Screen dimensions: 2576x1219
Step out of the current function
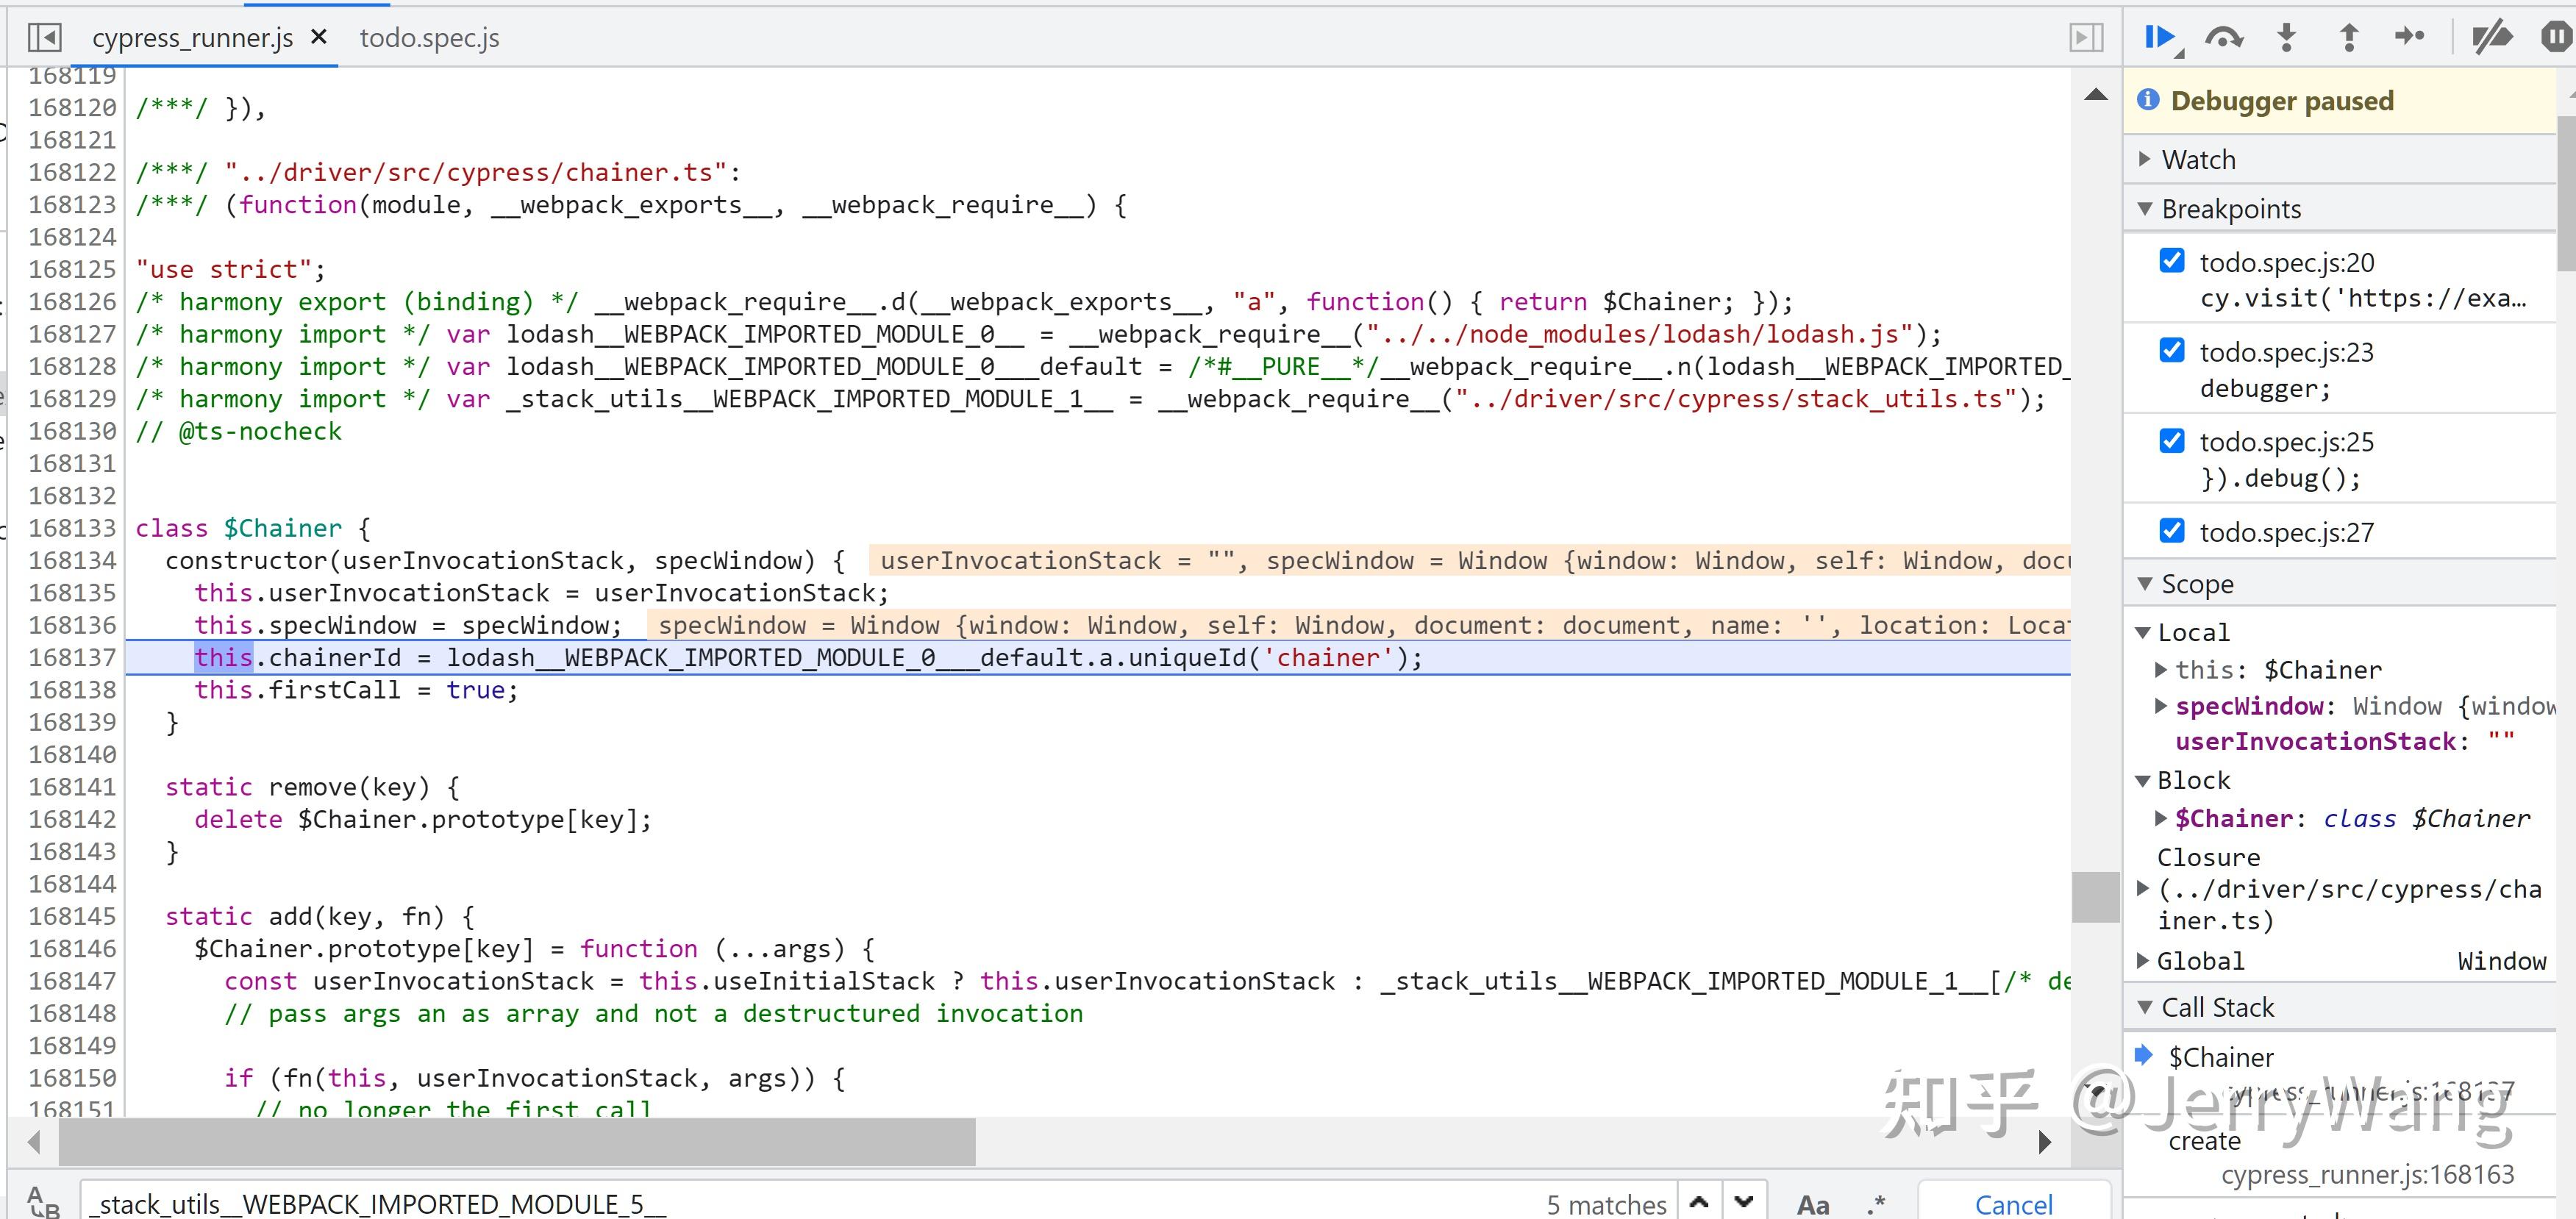pos(2349,38)
